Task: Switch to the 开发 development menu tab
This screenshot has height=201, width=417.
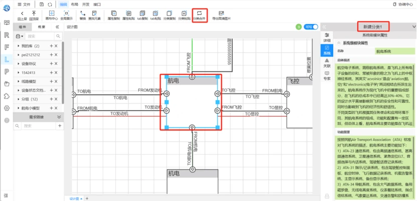Action: click(86, 4)
